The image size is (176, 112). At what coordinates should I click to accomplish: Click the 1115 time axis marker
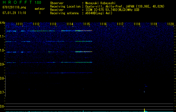click(x=86, y=24)
